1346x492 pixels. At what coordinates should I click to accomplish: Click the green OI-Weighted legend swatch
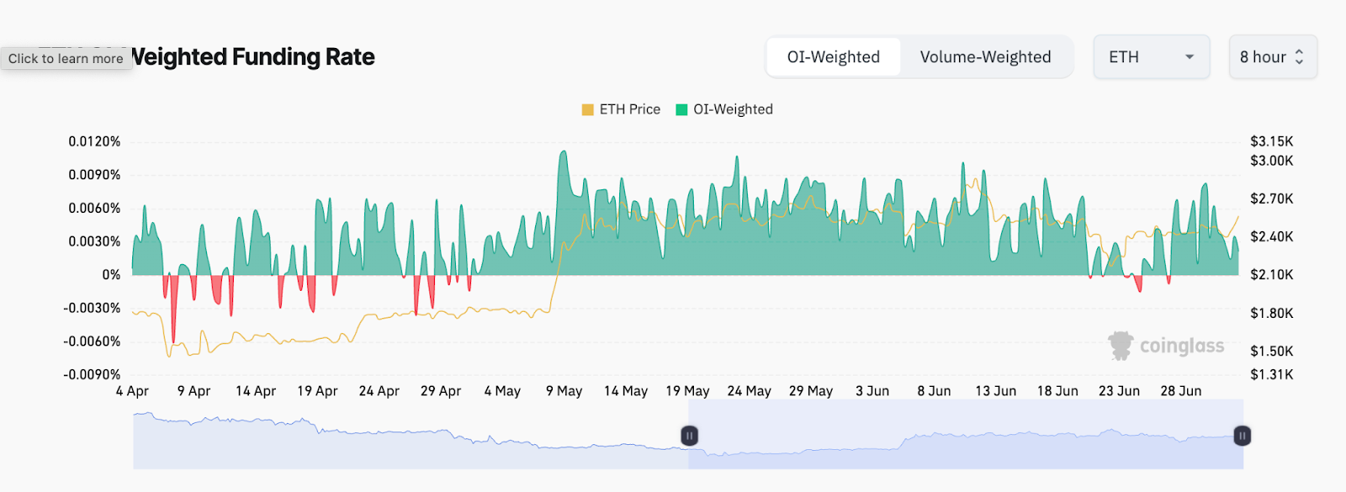pos(682,109)
